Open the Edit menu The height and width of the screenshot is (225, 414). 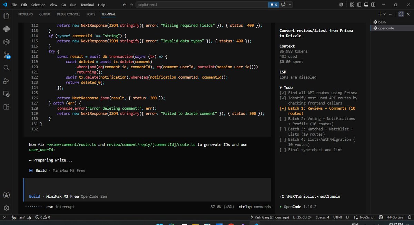click(x=24, y=5)
